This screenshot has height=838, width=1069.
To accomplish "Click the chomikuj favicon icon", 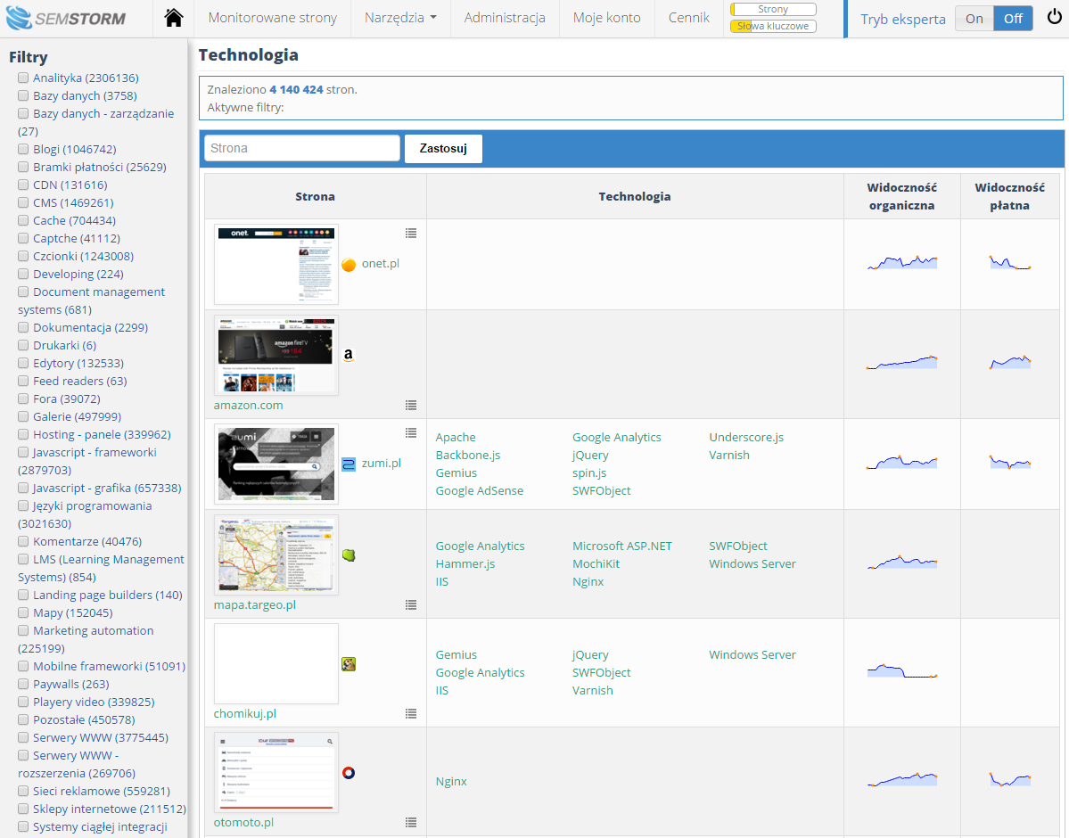I will [x=349, y=664].
